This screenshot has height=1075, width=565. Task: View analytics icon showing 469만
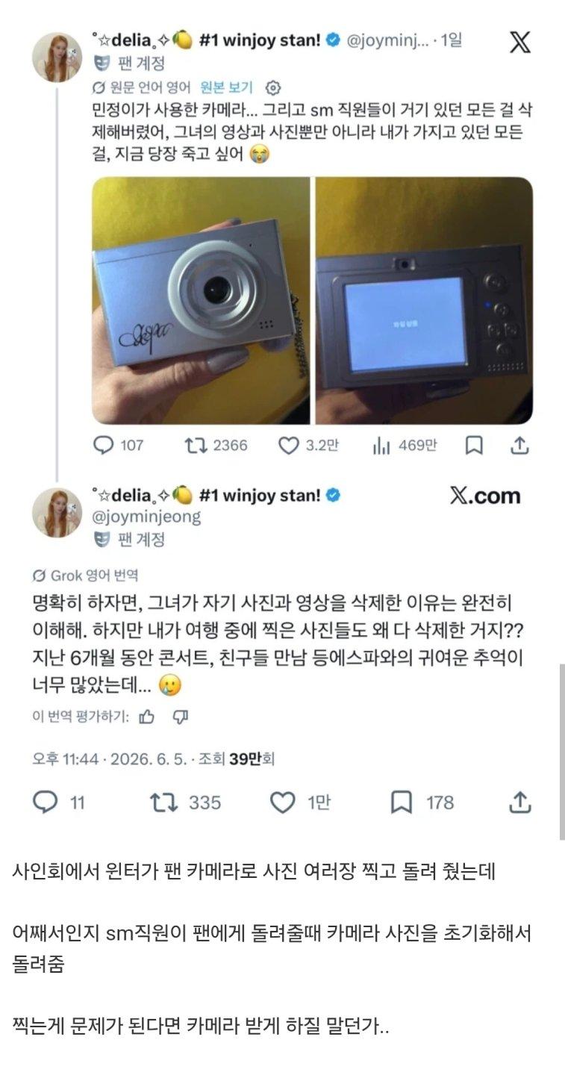point(381,446)
